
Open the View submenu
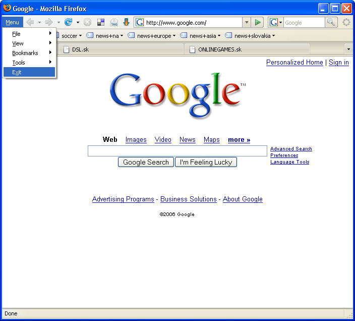[x=29, y=43]
